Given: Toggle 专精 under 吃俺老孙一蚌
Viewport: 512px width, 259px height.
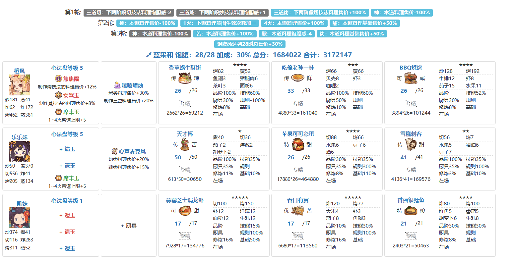Looking at the screenshot, I should 298,103.
